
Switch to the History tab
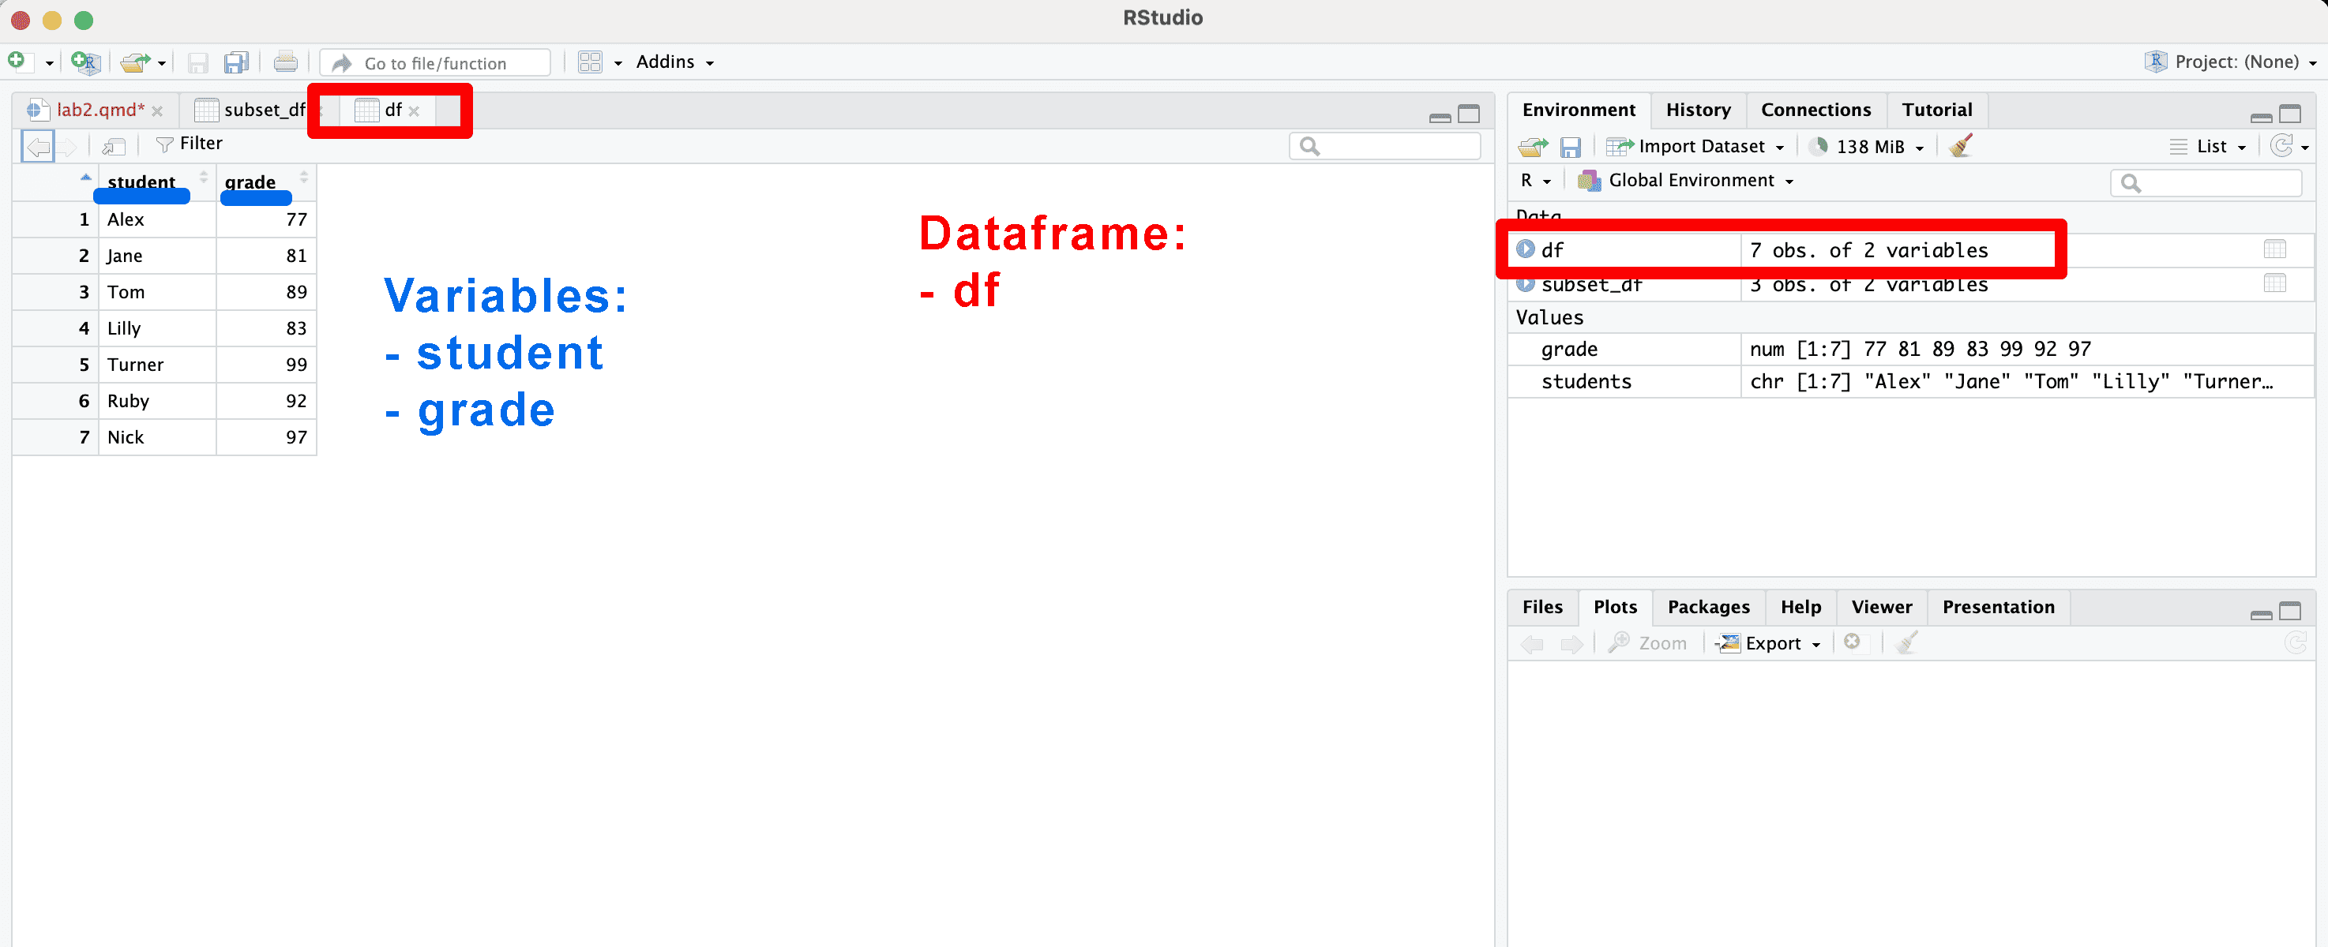pyautogui.click(x=1697, y=110)
